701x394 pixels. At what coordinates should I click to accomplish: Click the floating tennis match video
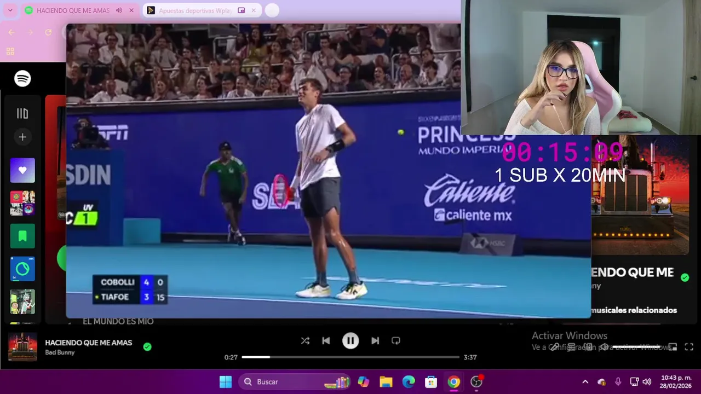[329, 171]
